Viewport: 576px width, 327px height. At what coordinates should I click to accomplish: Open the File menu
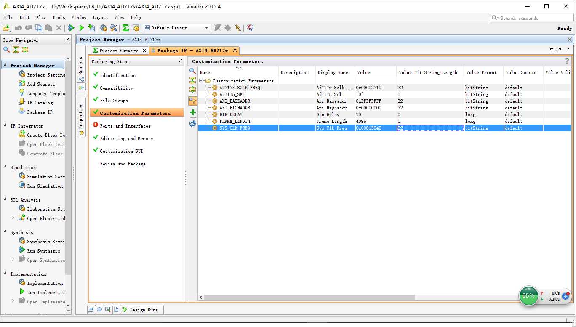pyautogui.click(x=8, y=17)
